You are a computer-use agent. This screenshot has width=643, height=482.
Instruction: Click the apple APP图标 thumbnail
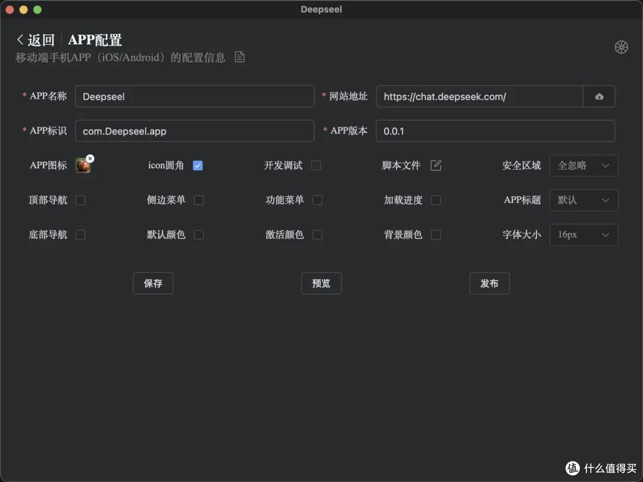[x=83, y=165]
